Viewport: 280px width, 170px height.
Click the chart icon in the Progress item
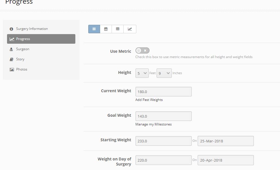pos(12,39)
